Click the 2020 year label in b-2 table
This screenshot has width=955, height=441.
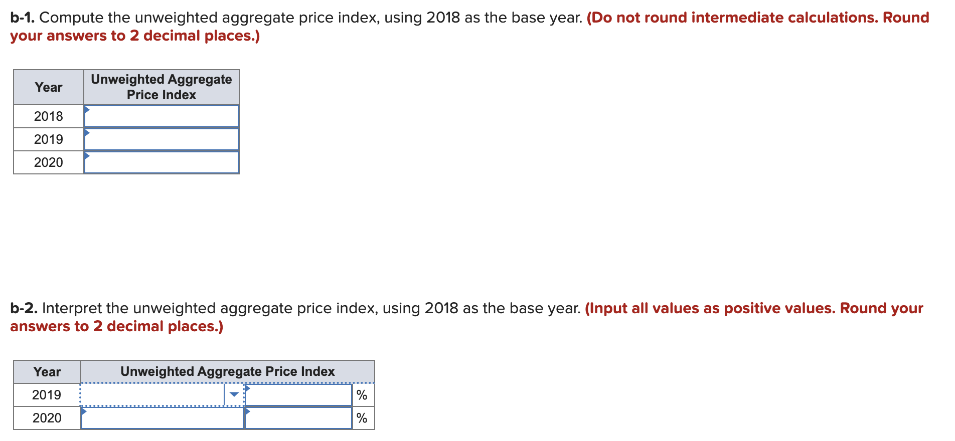(x=47, y=417)
